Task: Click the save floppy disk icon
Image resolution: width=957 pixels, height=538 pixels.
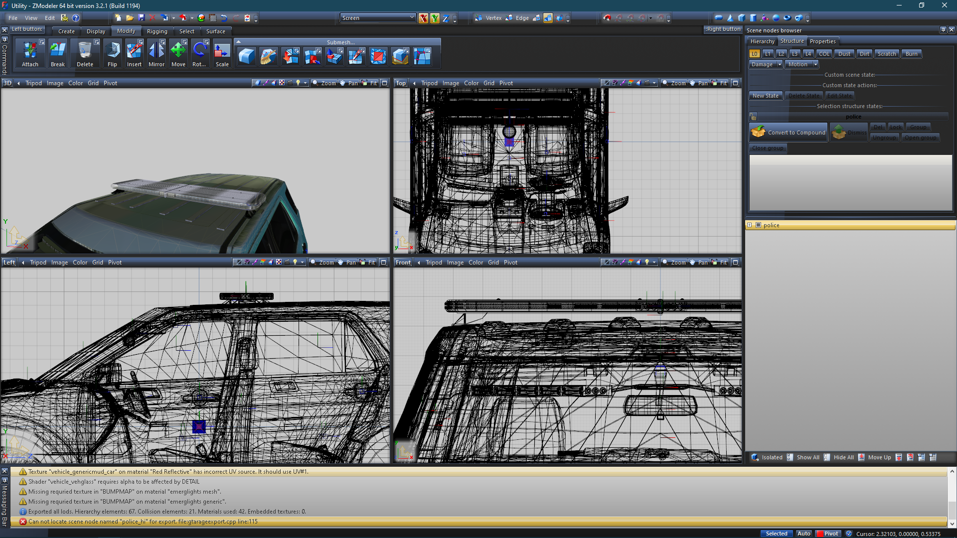Action: (x=141, y=18)
